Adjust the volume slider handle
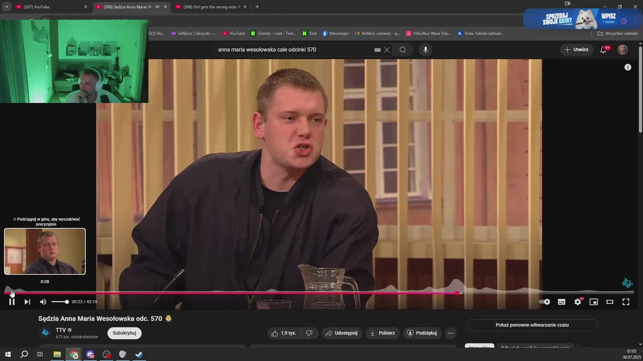The width and height of the screenshot is (643, 361). click(67, 302)
